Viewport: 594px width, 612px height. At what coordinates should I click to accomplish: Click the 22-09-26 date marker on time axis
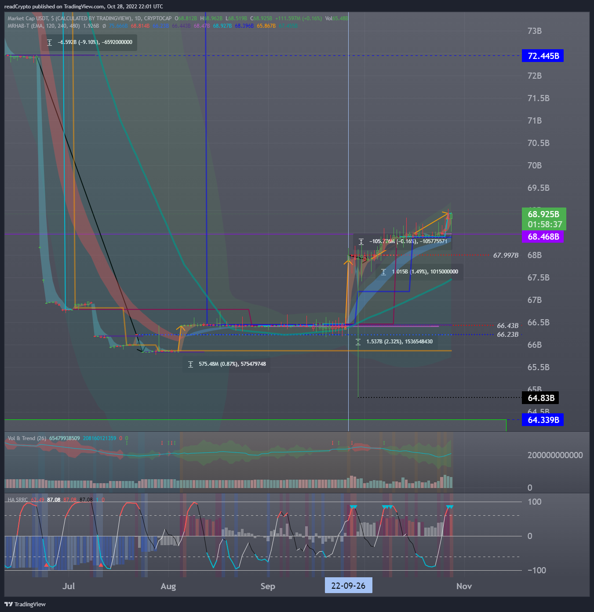(x=348, y=586)
